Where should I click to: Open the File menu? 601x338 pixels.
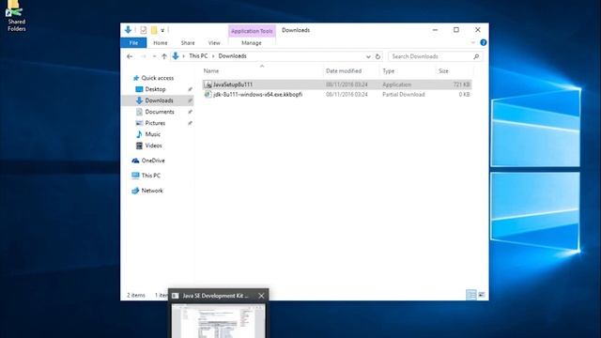pos(133,43)
